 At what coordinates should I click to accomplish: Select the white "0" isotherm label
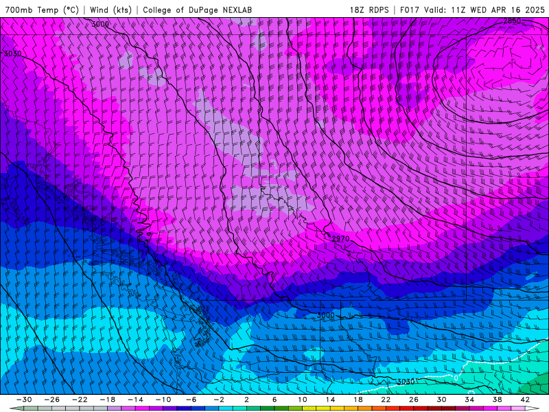point(456,379)
